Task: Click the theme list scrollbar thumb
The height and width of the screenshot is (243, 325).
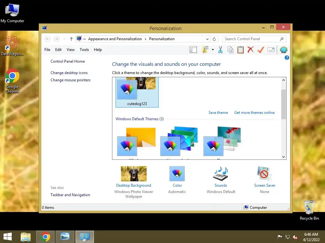Action: (x=283, y=104)
